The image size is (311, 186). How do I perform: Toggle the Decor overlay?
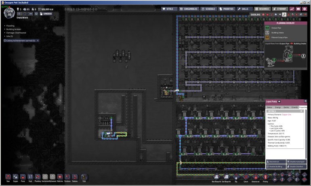coord(292,15)
